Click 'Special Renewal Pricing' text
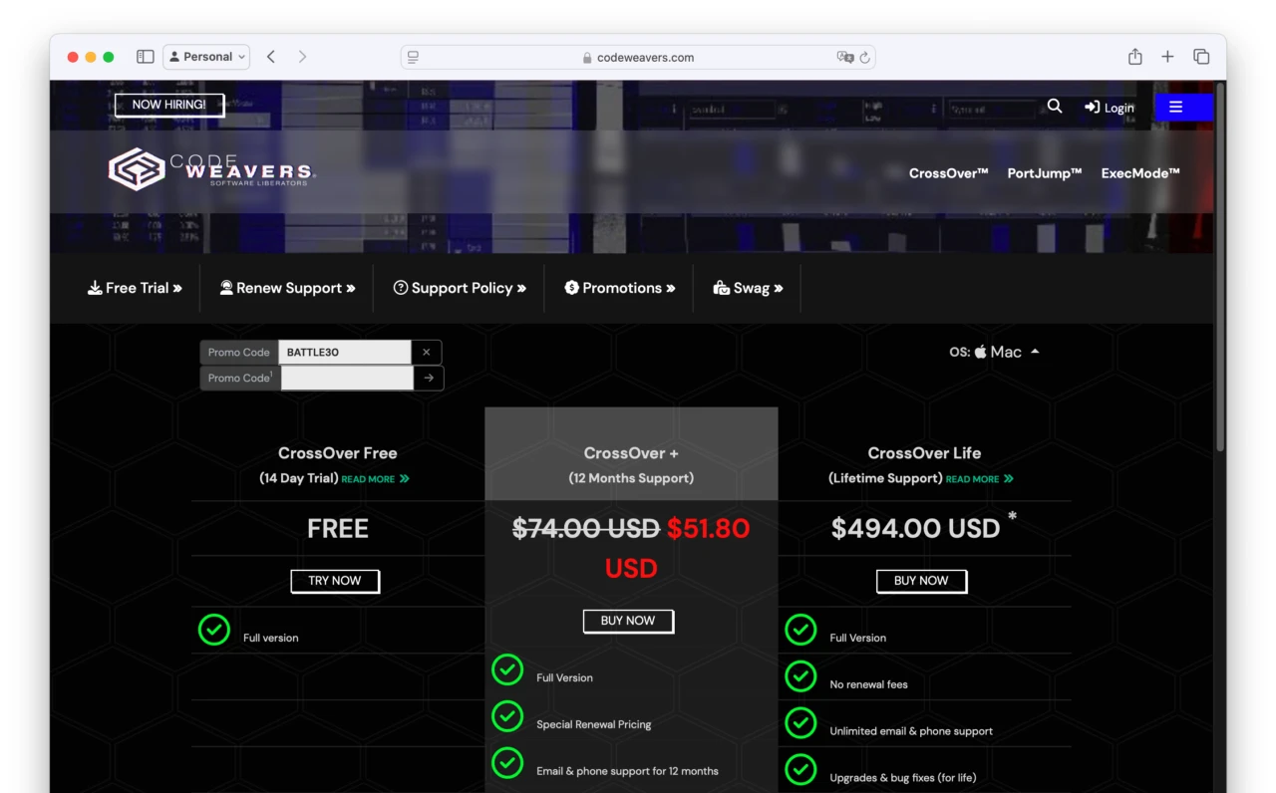 (x=593, y=724)
